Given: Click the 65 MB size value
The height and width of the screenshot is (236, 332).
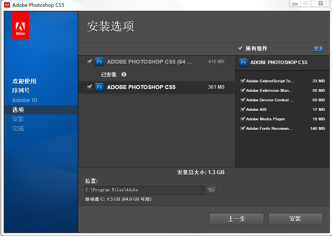Looking at the screenshot, I should pyautogui.click(x=318, y=100).
